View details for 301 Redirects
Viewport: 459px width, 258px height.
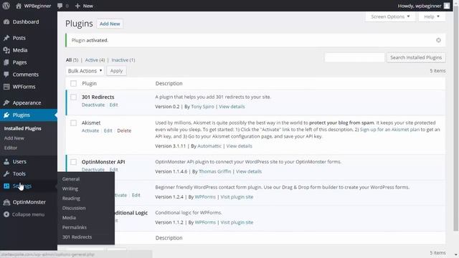pos(232,107)
